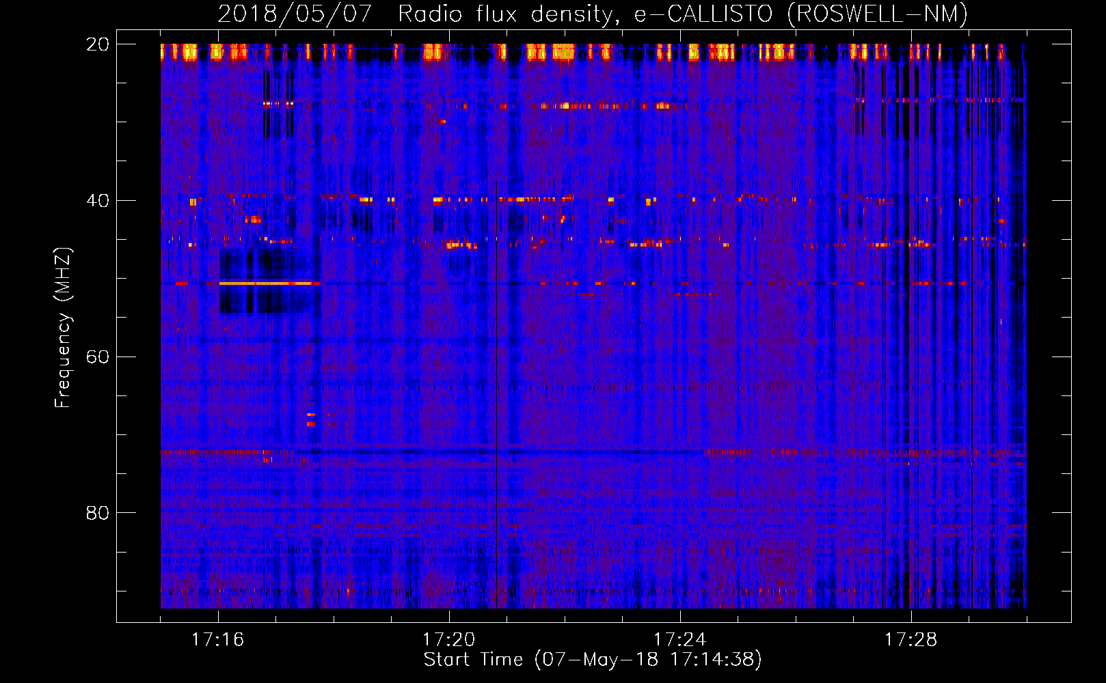This screenshot has height=683, width=1106.
Task: Click the bright yellow horizontal emission line near 51 MHz
Action: (269, 283)
